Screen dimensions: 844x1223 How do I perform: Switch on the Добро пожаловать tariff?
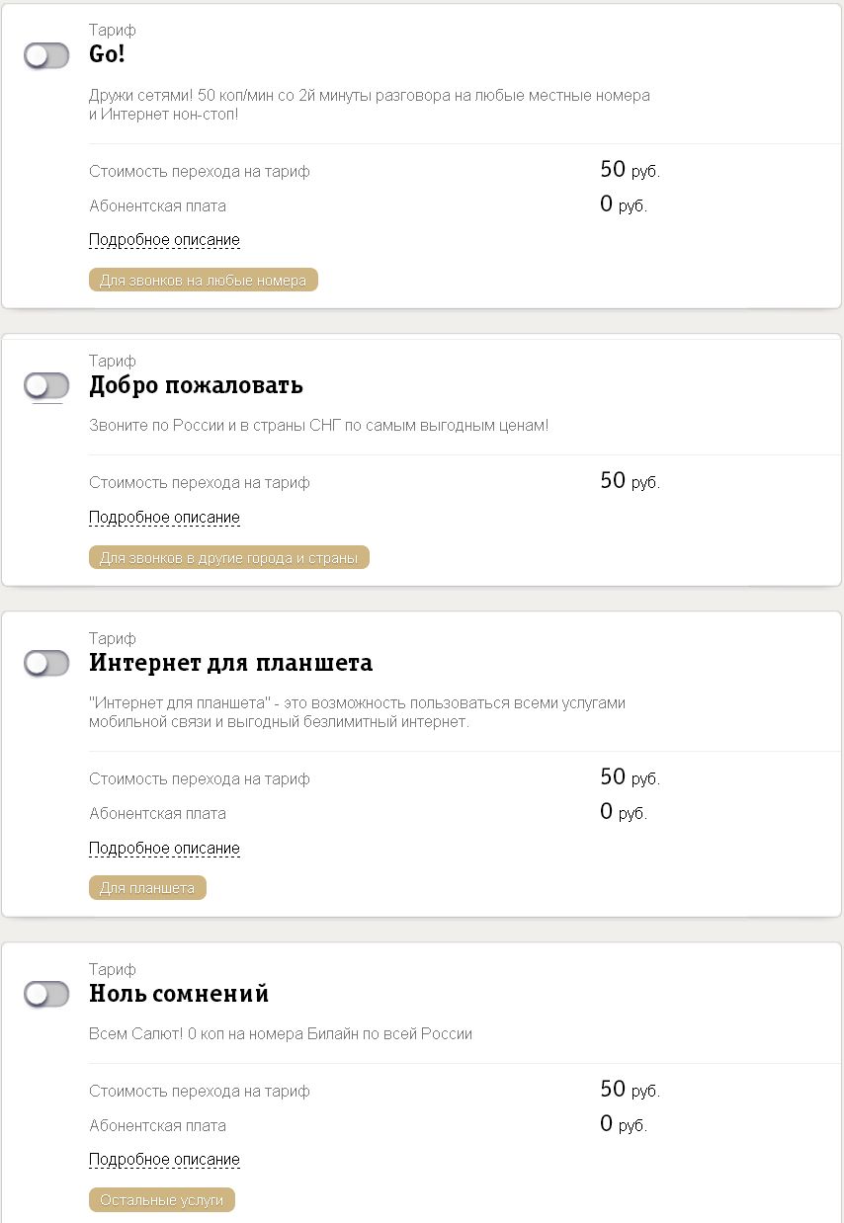point(46,386)
